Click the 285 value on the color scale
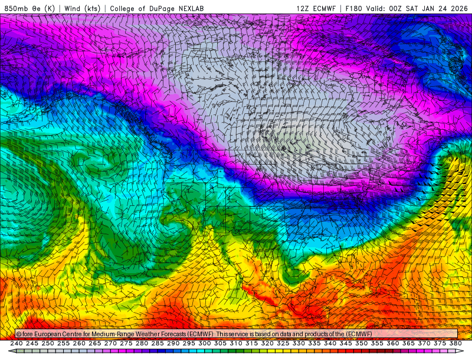Viewport: 472px width, 354px height. click(x=158, y=343)
